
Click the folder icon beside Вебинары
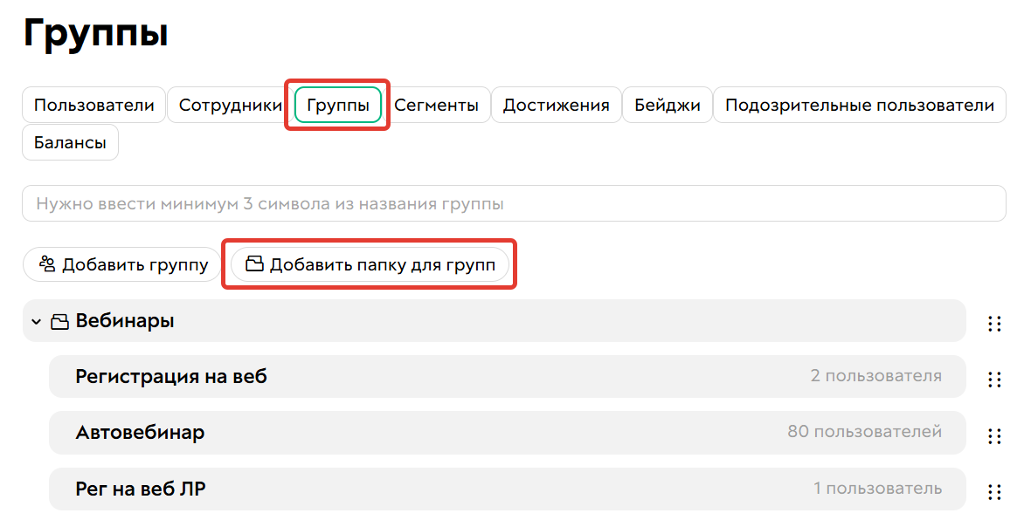pos(60,320)
